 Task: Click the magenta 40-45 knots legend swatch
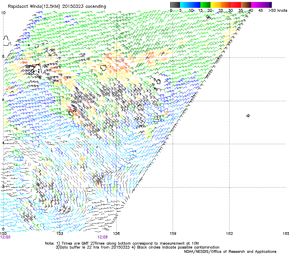(256, 5)
